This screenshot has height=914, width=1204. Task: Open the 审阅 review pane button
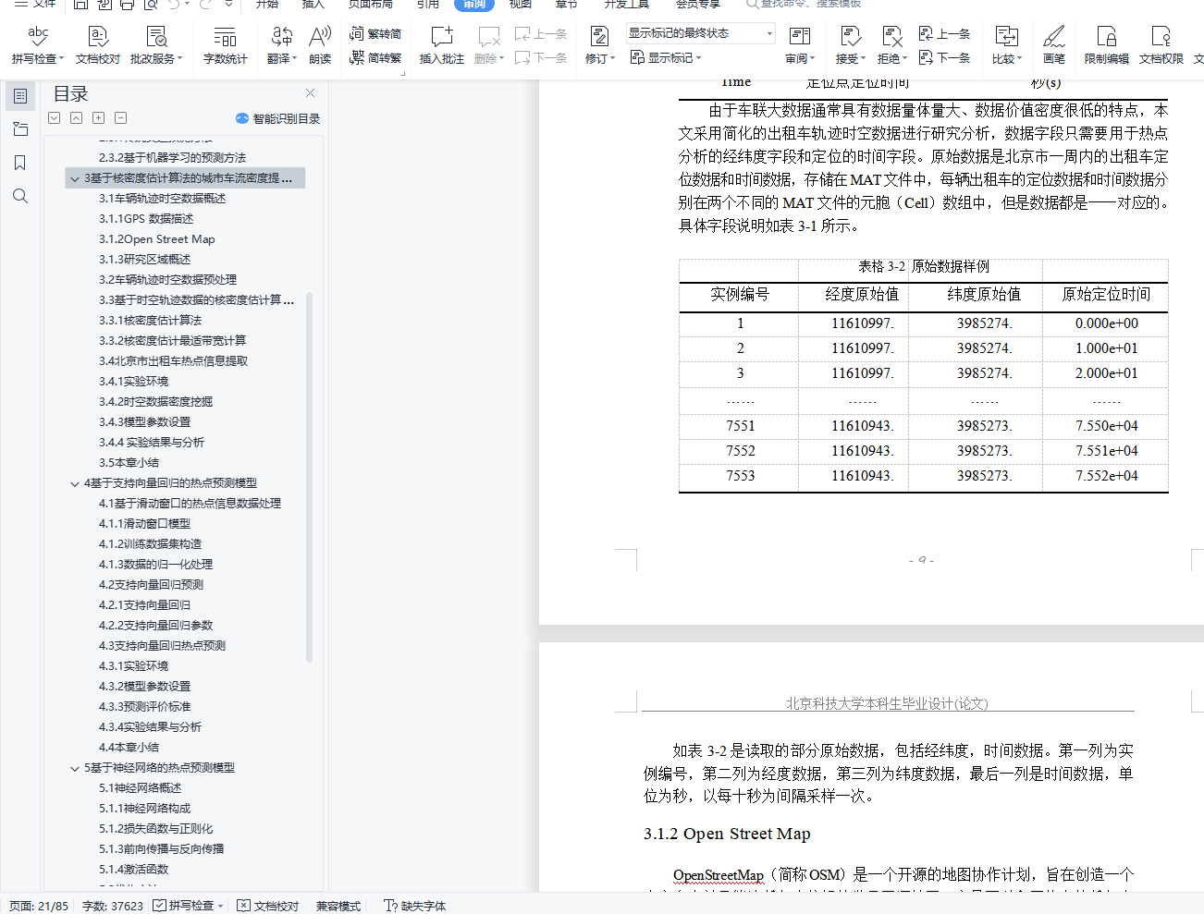800,44
